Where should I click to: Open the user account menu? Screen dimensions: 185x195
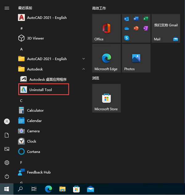[7, 121]
